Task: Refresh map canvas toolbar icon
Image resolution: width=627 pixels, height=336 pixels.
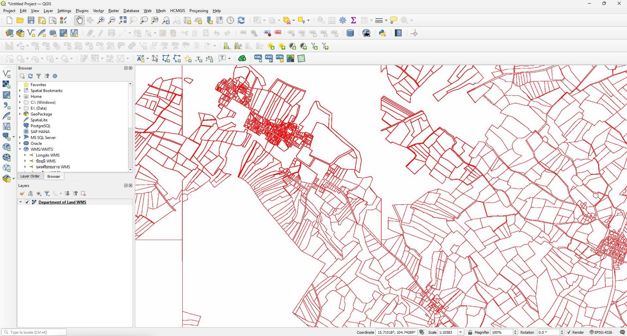Action: coord(241,20)
